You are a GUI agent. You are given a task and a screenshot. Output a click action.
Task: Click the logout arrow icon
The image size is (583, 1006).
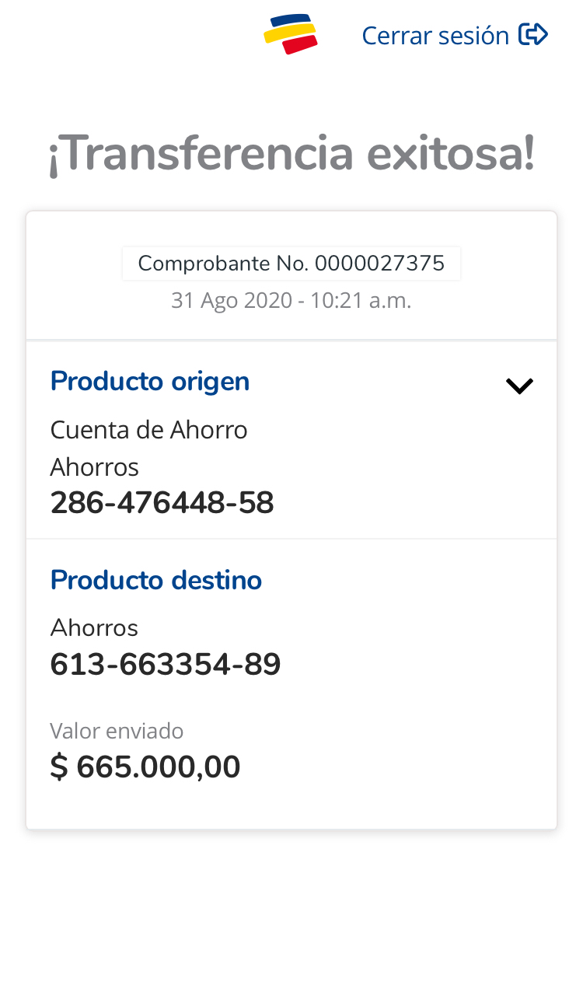pos(533,35)
